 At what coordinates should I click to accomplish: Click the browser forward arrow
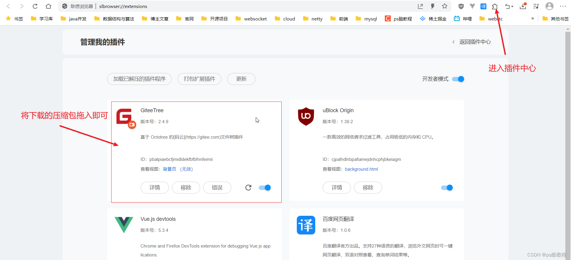pos(21,6)
